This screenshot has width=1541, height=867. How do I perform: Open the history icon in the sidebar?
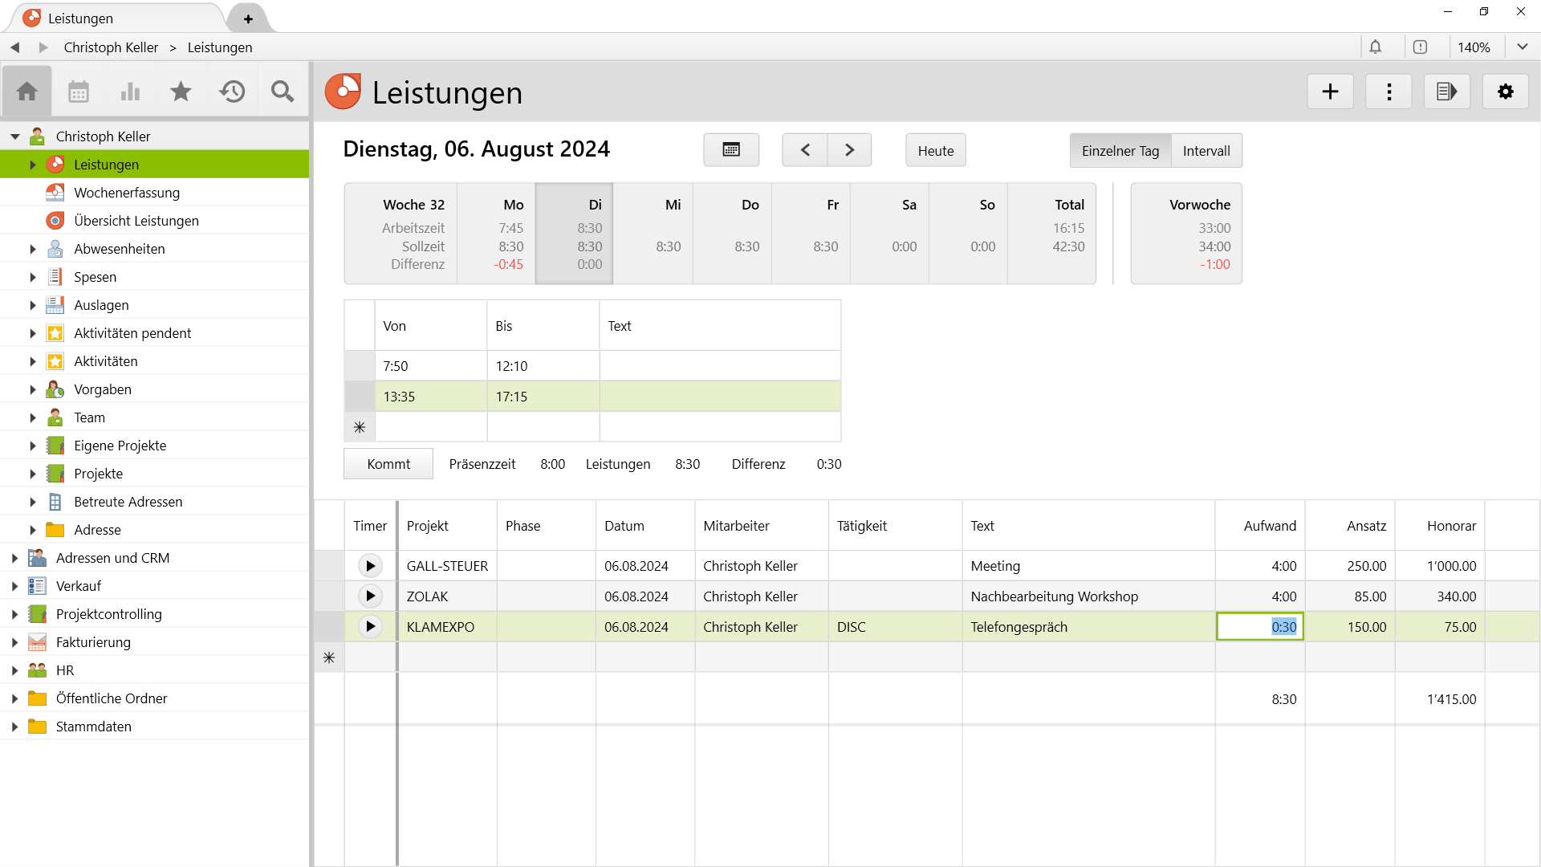232,92
